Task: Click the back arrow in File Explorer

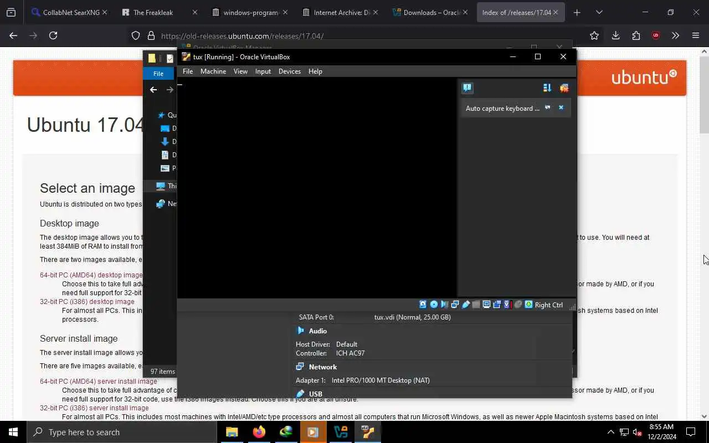Action: click(153, 90)
